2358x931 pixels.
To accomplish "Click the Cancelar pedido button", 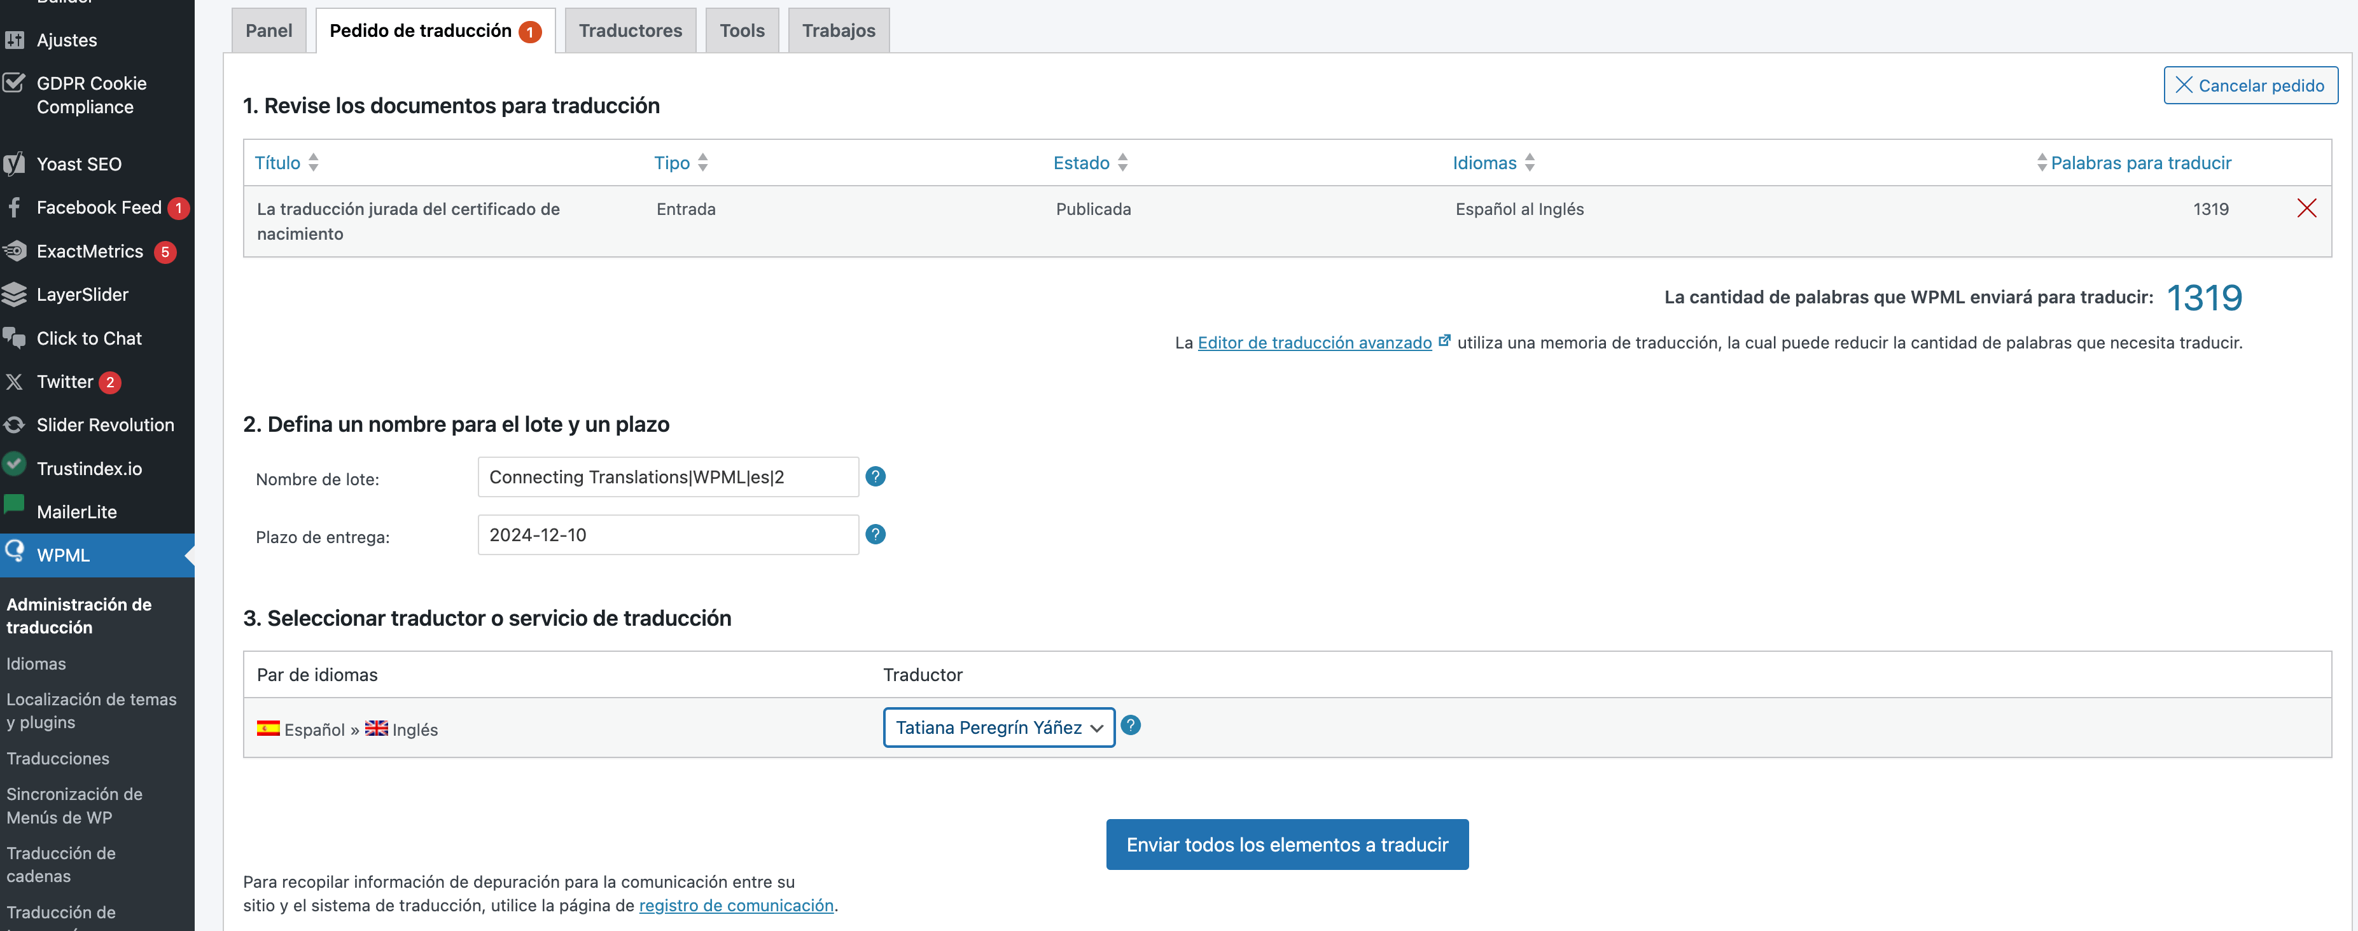I will [x=2250, y=85].
